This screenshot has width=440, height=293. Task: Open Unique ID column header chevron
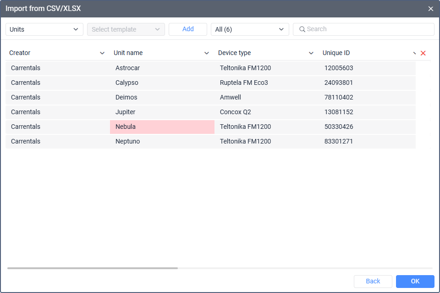tap(414, 53)
